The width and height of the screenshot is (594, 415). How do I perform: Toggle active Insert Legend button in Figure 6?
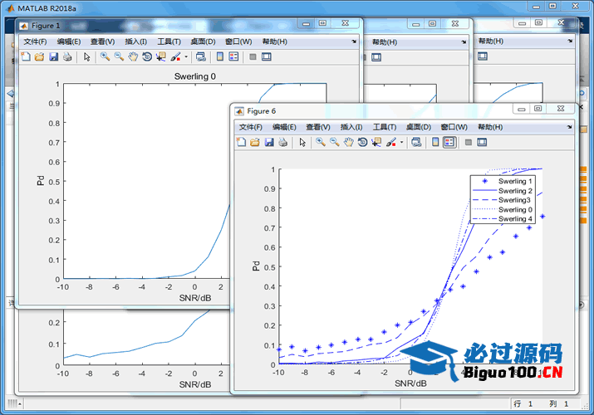(449, 142)
